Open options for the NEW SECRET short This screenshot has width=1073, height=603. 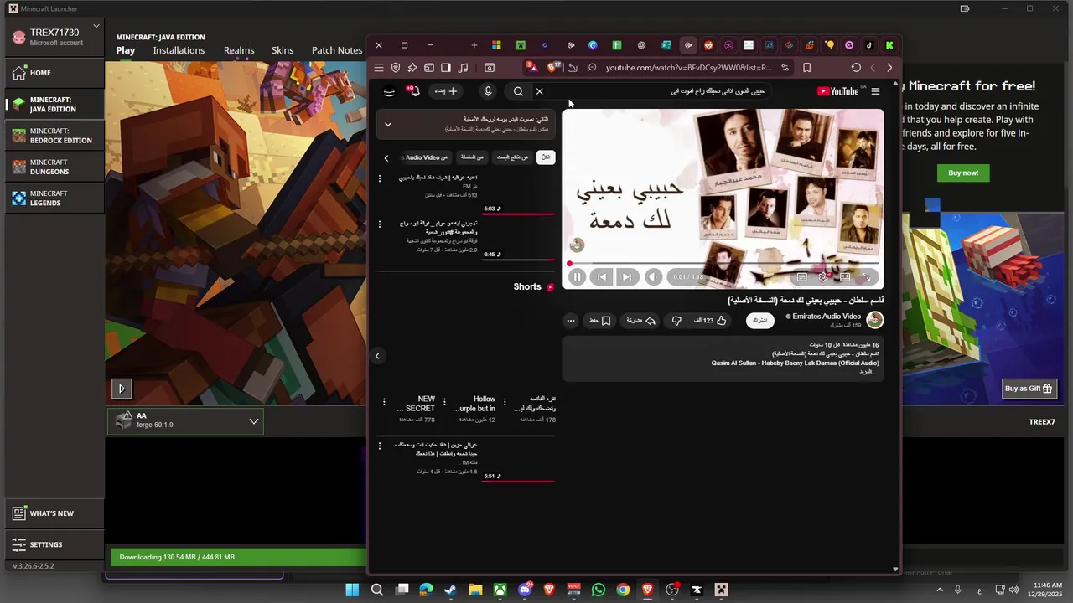[x=384, y=403]
